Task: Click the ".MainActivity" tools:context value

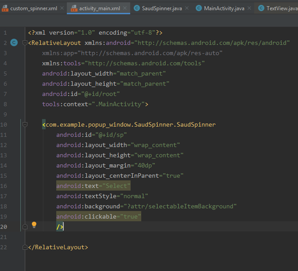Action: (118, 104)
